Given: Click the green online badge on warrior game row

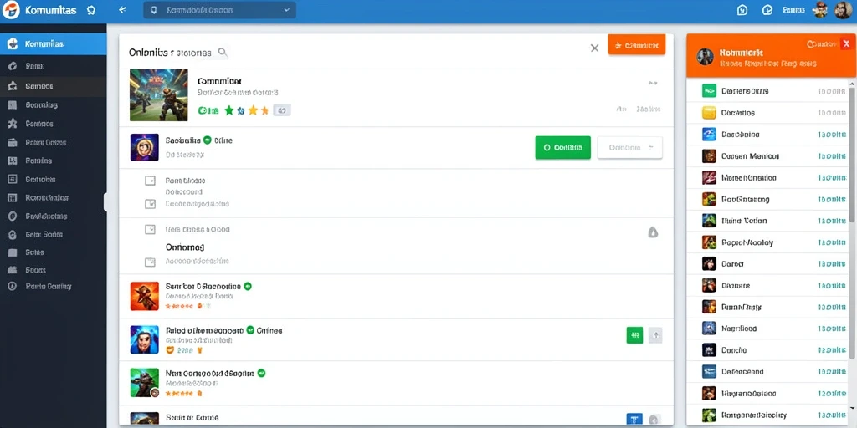Looking at the screenshot, I should pyautogui.click(x=248, y=286).
